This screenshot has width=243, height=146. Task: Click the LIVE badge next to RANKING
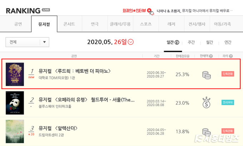46,10
